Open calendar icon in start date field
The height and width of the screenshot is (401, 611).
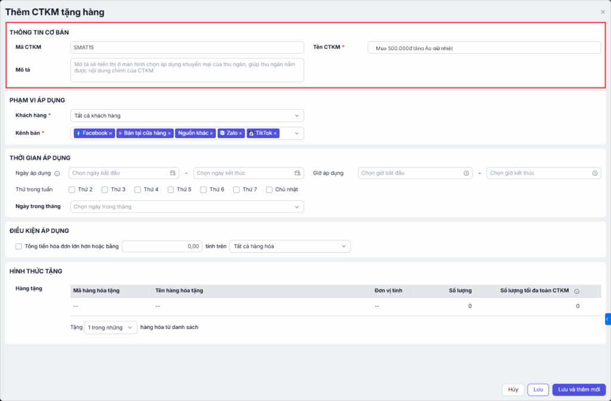tap(173, 173)
